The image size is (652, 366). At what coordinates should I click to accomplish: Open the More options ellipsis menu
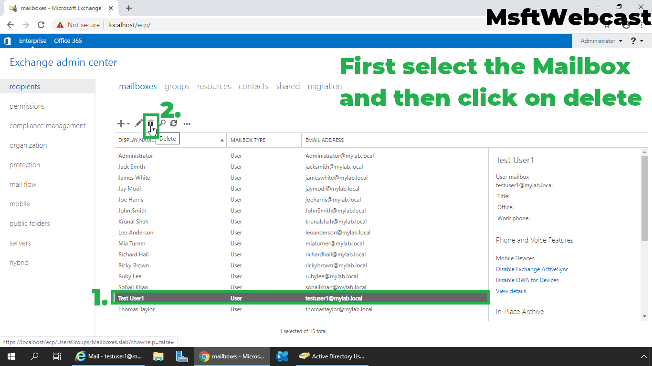click(187, 124)
